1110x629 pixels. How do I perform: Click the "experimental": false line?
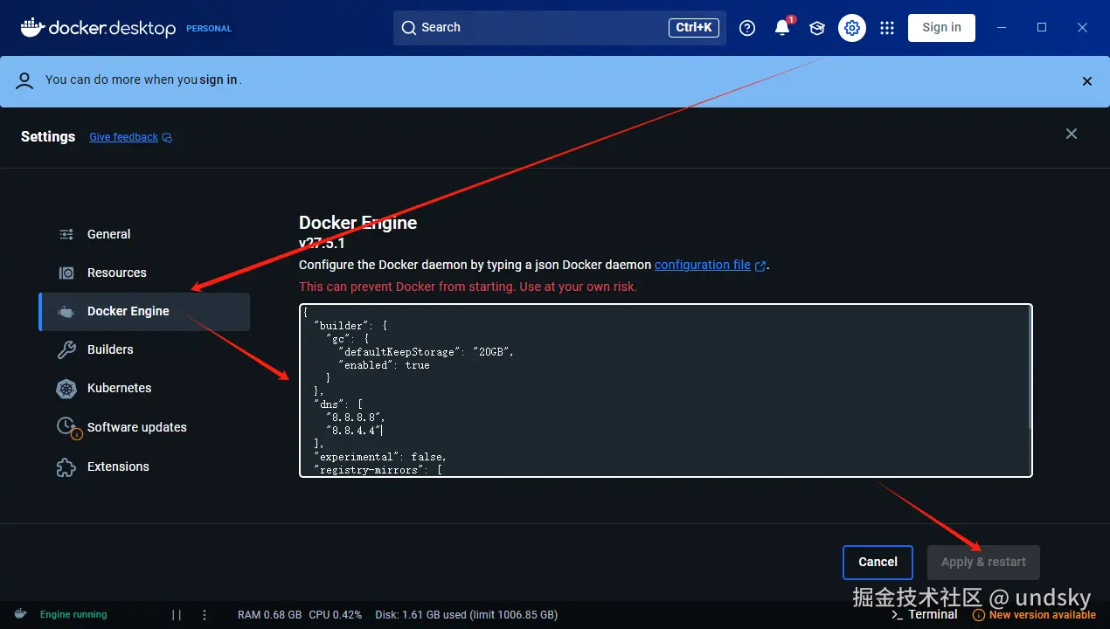tap(380, 457)
